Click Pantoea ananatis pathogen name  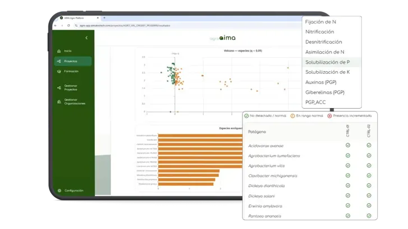[x=264, y=216]
